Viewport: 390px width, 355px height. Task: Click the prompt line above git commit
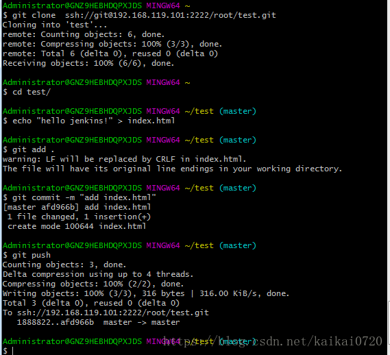click(x=130, y=188)
